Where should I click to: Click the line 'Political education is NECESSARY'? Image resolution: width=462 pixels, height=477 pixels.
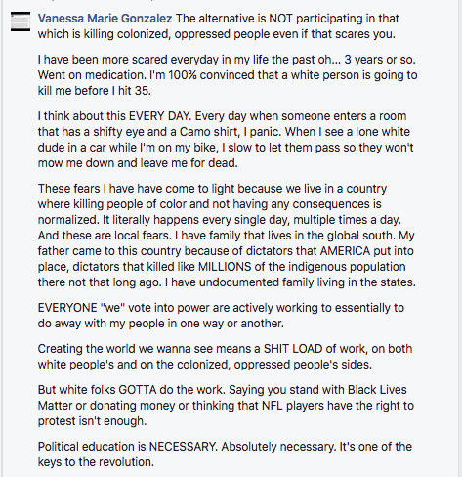225,447
